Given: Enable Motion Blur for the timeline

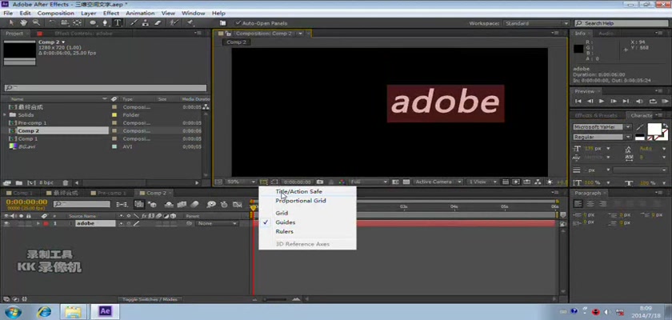Looking at the screenshot, I should 195,204.
